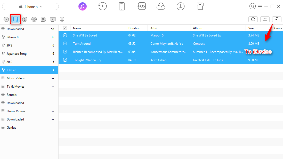Image resolution: width=283 pixels, height=159 pixels.
Task: Select the Classic playlist
Action: [x=29, y=70]
